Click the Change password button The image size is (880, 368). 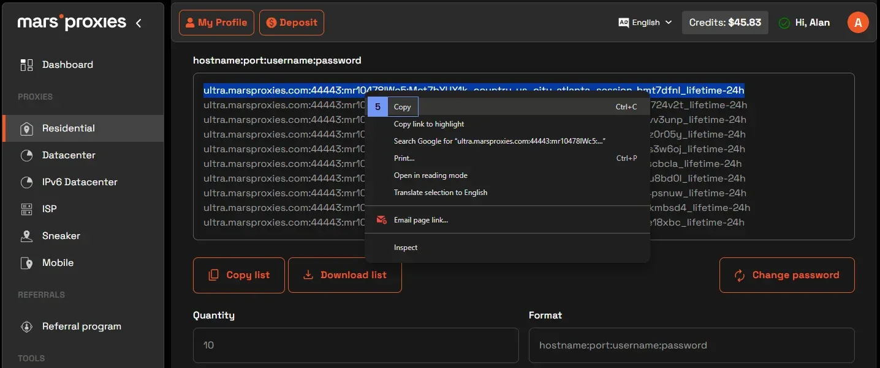tap(787, 275)
